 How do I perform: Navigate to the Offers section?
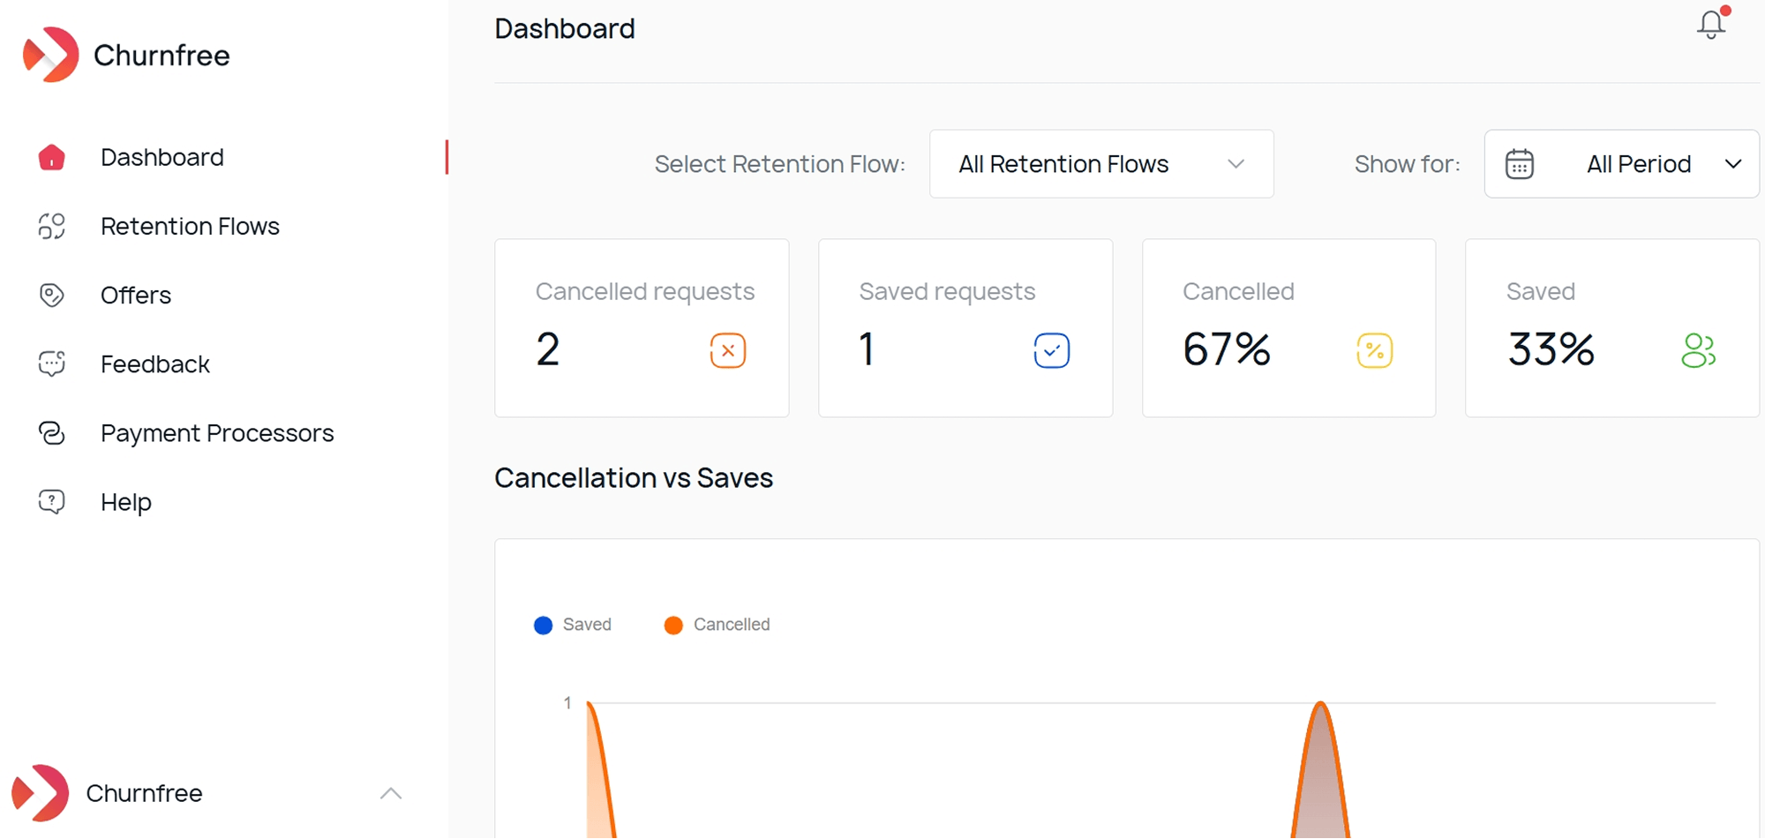pyautogui.click(x=135, y=295)
